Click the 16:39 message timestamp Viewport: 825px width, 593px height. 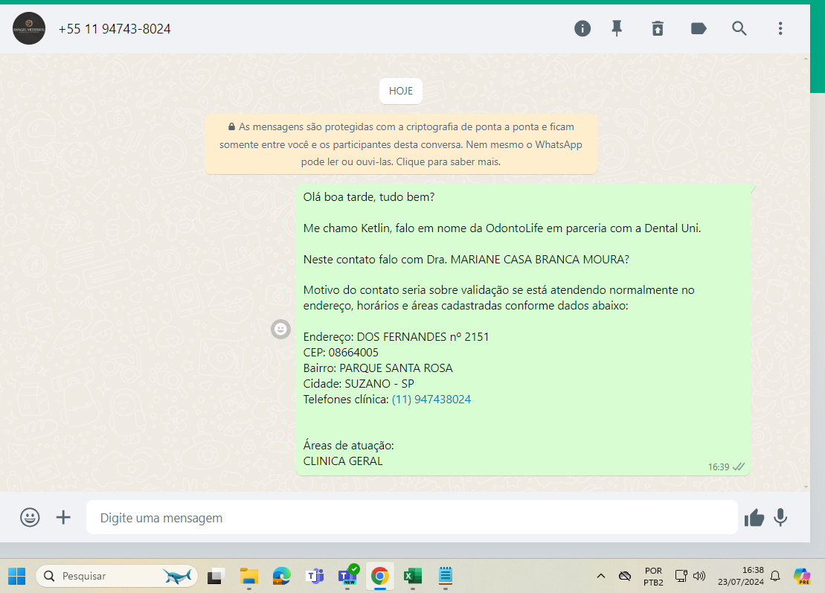pos(718,467)
